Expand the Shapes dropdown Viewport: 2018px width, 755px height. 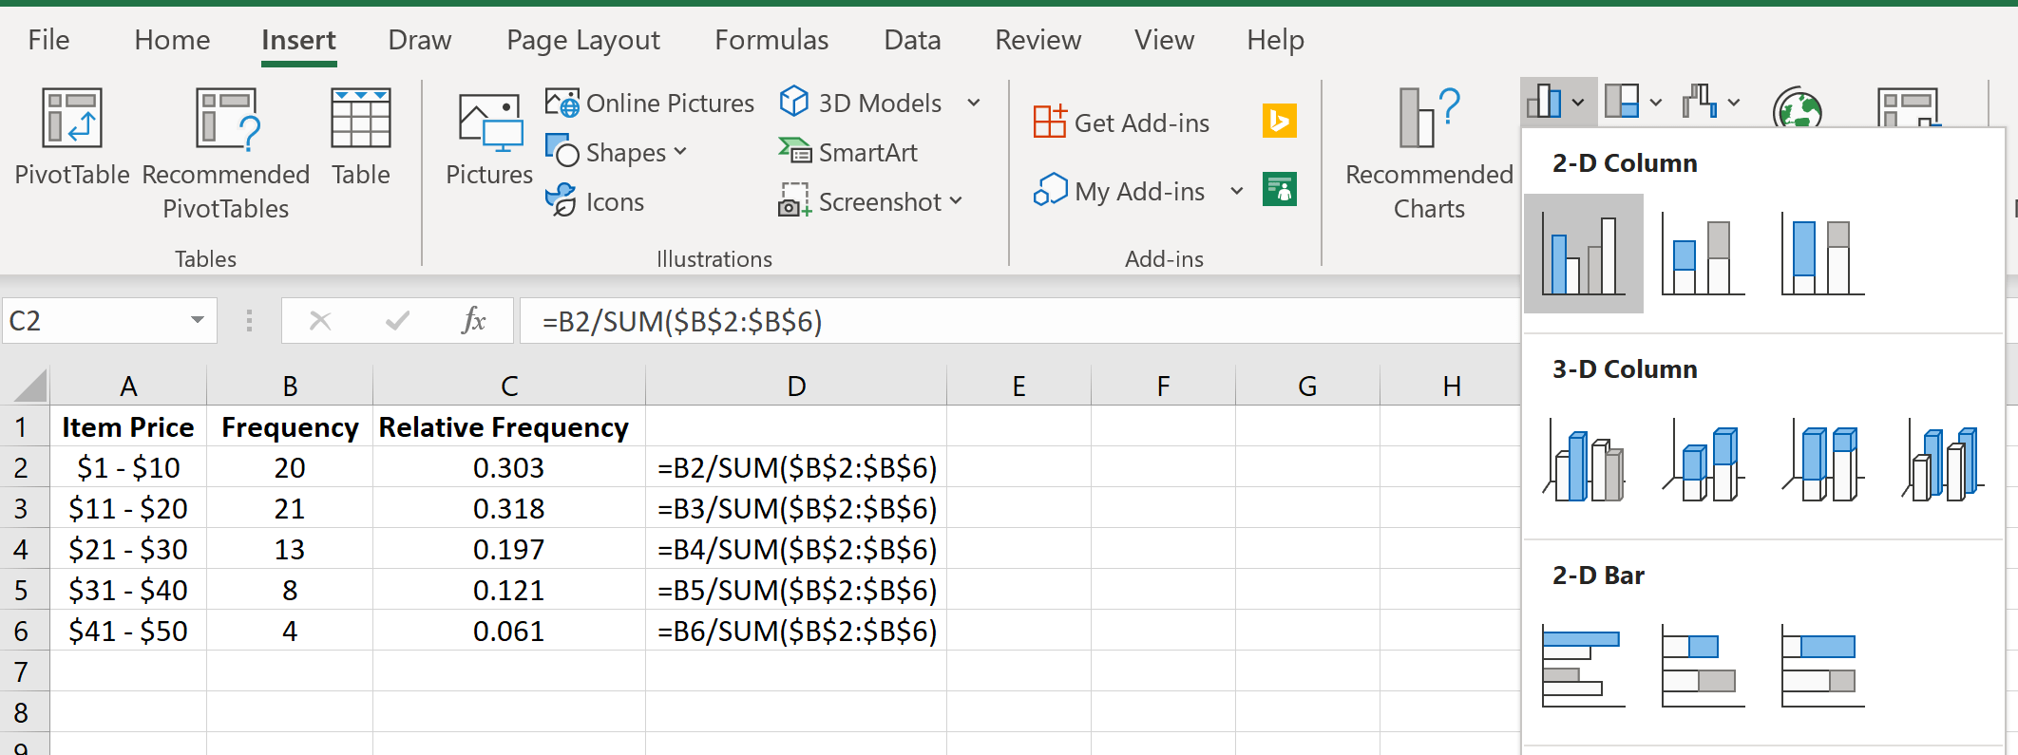[x=680, y=152]
